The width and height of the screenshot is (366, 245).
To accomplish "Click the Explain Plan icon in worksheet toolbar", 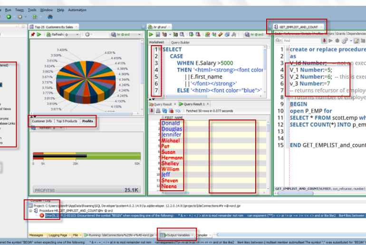I will click(x=164, y=35).
